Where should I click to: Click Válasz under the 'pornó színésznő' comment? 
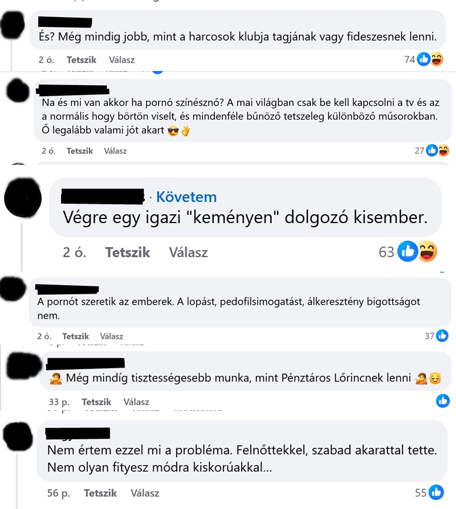(x=115, y=151)
